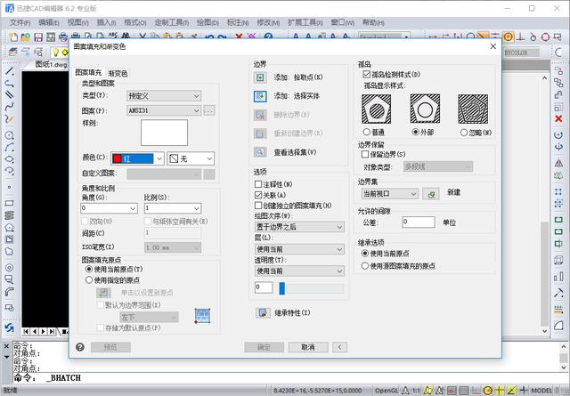This screenshot has width=570, height=396.
Task: Click the Open folder icon in main toolbar
Action: (x=26, y=37)
